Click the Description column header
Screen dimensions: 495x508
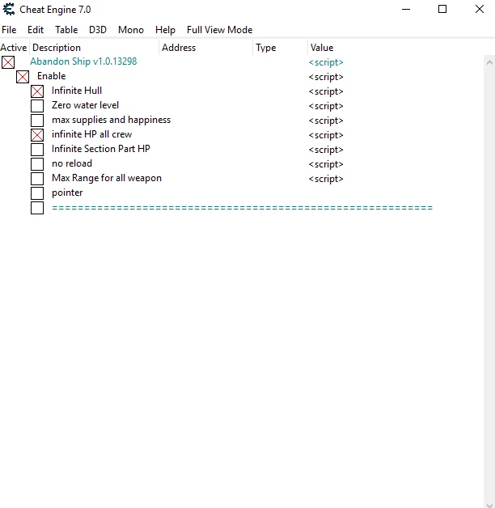click(95, 48)
